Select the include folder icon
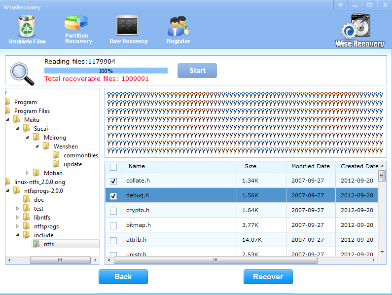Image resolution: width=392 pixels, height=295 pixels. [27, 235]
